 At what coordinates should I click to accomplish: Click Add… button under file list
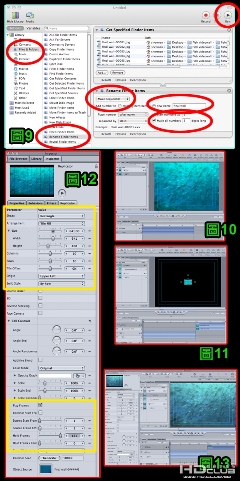(x=102, y=73)
